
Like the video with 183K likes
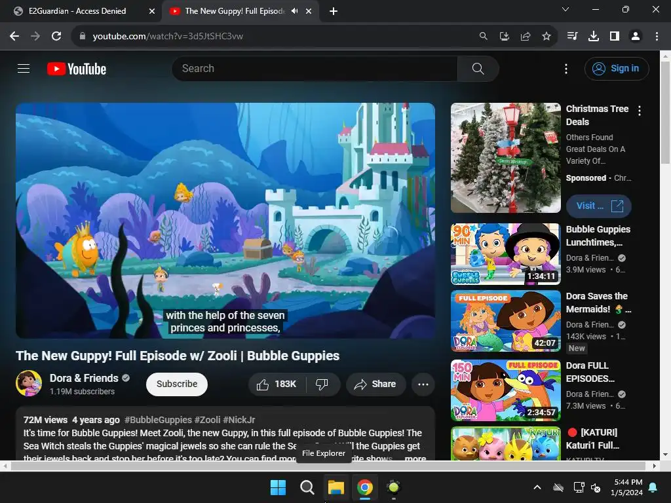pyautogui.click(x=277, y=384)
